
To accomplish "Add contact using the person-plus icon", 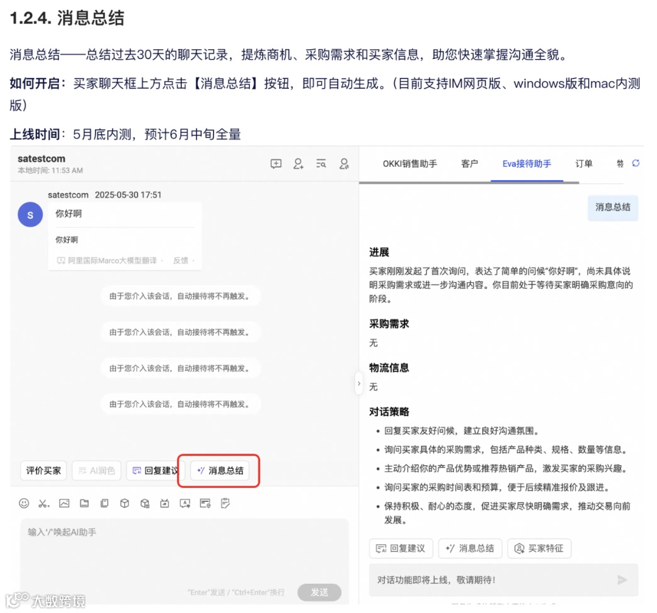I will tap(298, 164).
